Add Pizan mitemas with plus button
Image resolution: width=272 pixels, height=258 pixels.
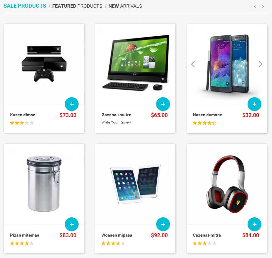tap(72, 224)
